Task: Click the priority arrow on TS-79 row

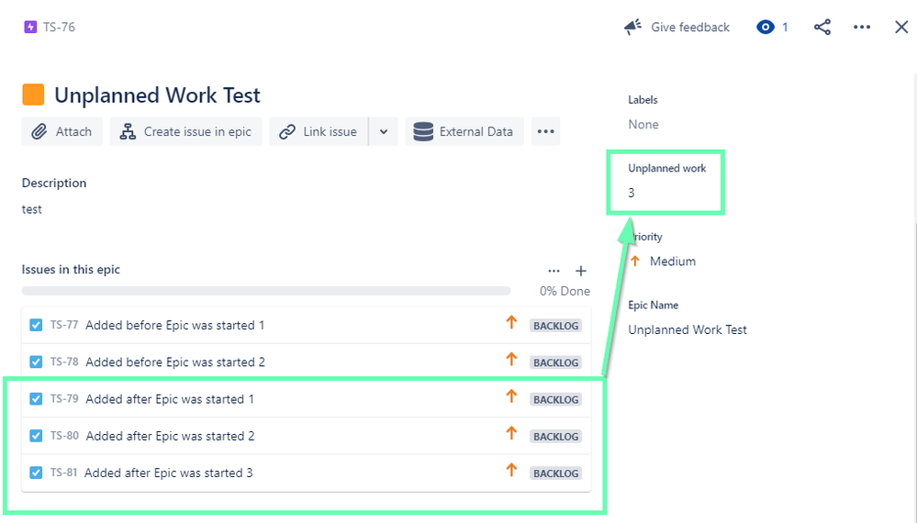Action: click(x=511, y=395)
